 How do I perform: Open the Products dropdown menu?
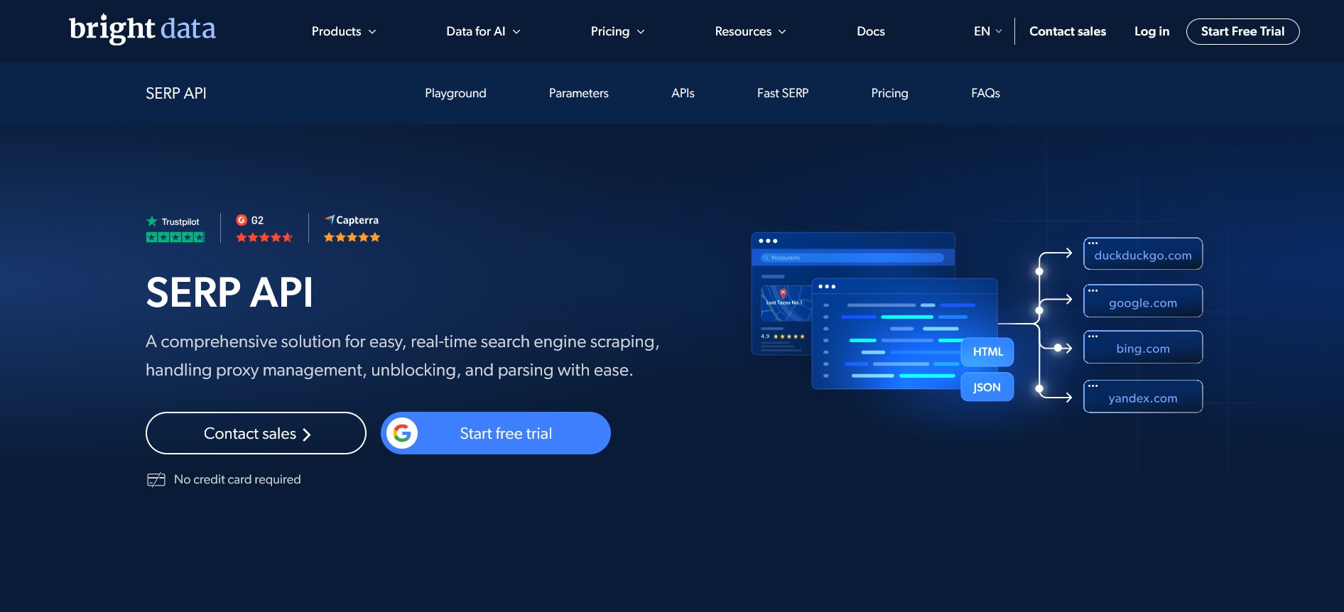pyautogui.click(x=344, y=31)
